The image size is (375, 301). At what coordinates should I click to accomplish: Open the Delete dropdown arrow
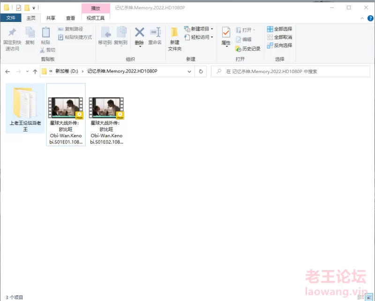pos(140,47)
